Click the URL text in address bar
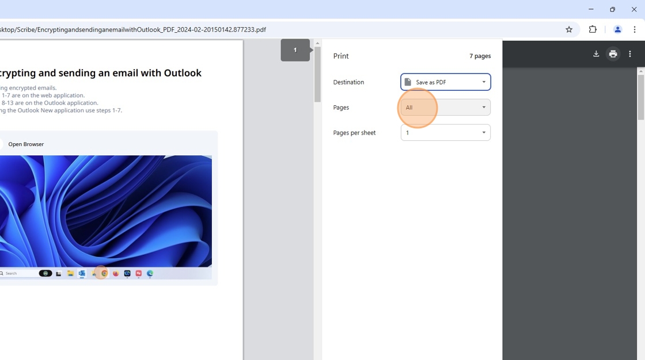This screenshot has height=360, width=645. point(133,29)
